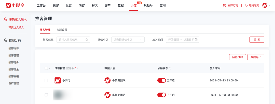Screen dimensions: 275x104
Task: Click the search magnifier in 推客信息 field
Action: coord(87,40)
